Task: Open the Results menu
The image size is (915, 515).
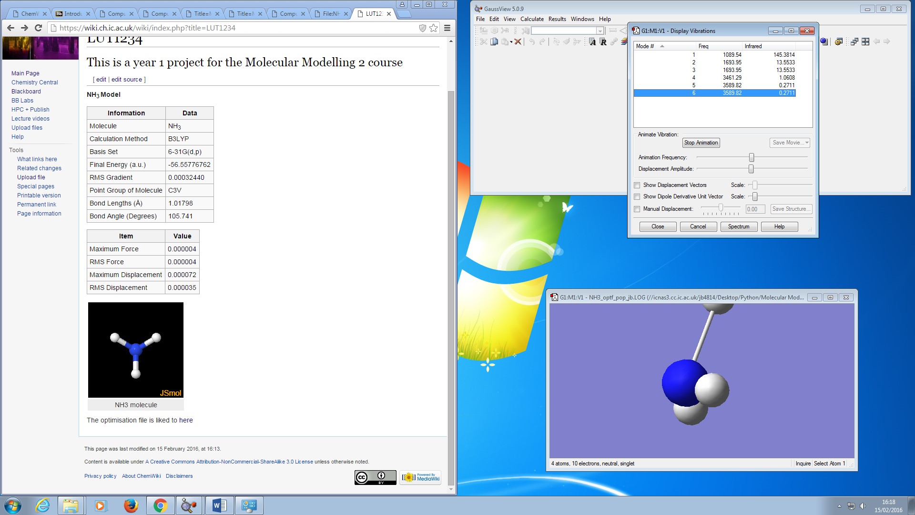Action: pyautogui.click(x=557, y=19)
